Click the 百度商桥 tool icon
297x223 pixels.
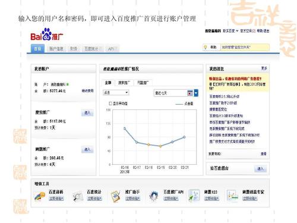[x=40, y=196]
